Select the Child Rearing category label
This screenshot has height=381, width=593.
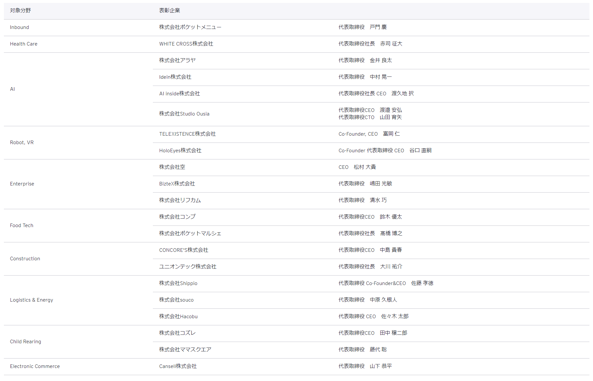[25, 342]
